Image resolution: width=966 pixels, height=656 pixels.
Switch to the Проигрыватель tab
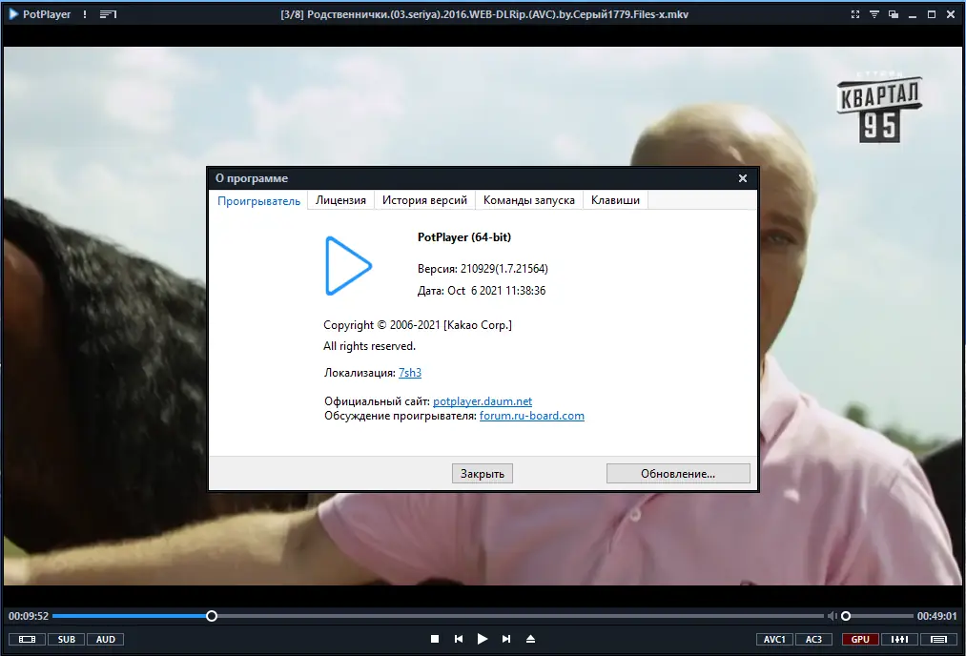tap(258, 201)
